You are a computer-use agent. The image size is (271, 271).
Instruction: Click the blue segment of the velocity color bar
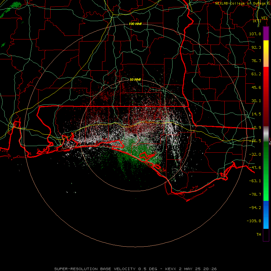266,215
